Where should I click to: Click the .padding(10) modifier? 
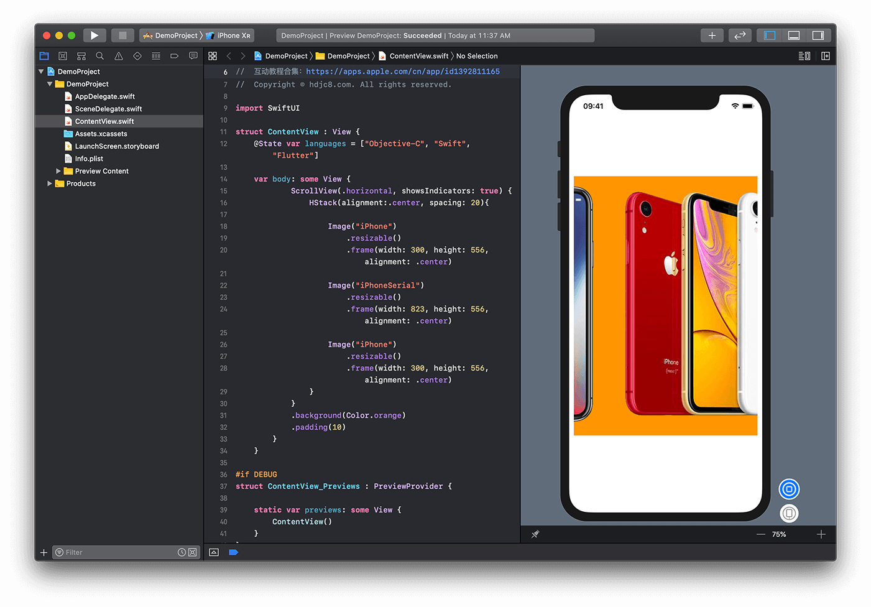click(318, 427)
